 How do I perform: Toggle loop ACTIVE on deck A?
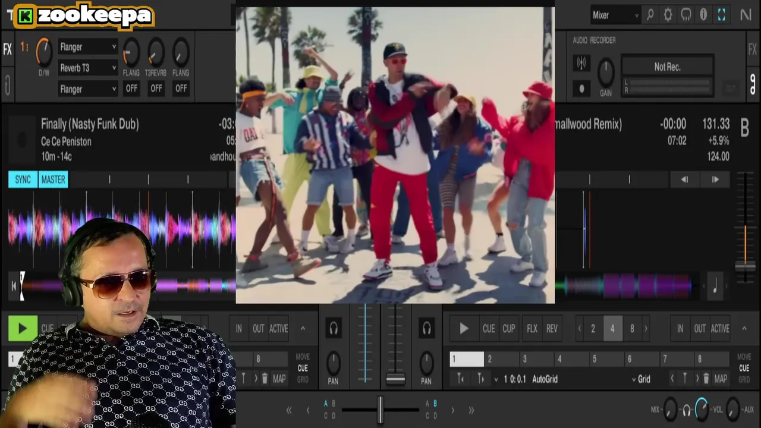[x=278, y=329]
